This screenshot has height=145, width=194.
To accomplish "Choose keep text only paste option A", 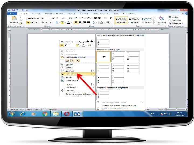I will pyautogui.click(x=78, y=60).
